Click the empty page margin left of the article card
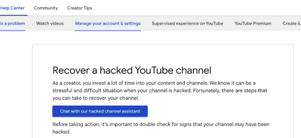301x138 pixels. (16, 86)
